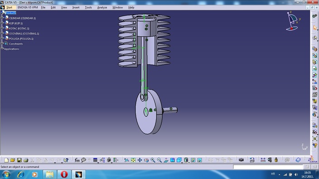
Task: Open the Formula f(x) tool
Action: [77, 160]
